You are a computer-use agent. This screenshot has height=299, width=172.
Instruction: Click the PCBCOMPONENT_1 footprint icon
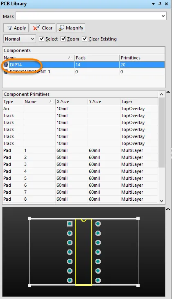[x=6, y=72]
